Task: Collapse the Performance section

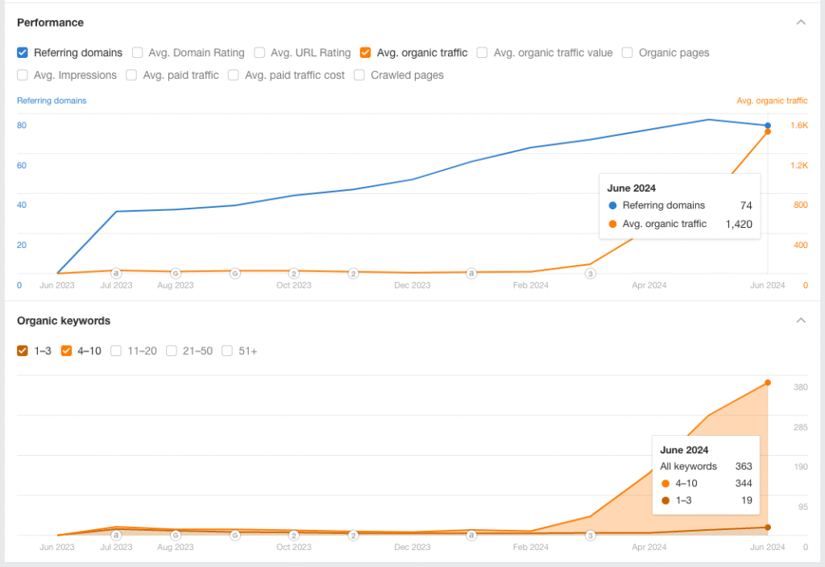Action: click(801, 23)
